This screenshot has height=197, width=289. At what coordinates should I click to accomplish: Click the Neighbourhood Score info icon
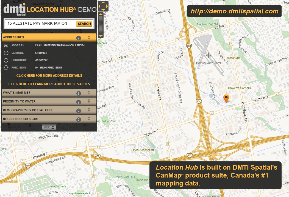point(79,119)
